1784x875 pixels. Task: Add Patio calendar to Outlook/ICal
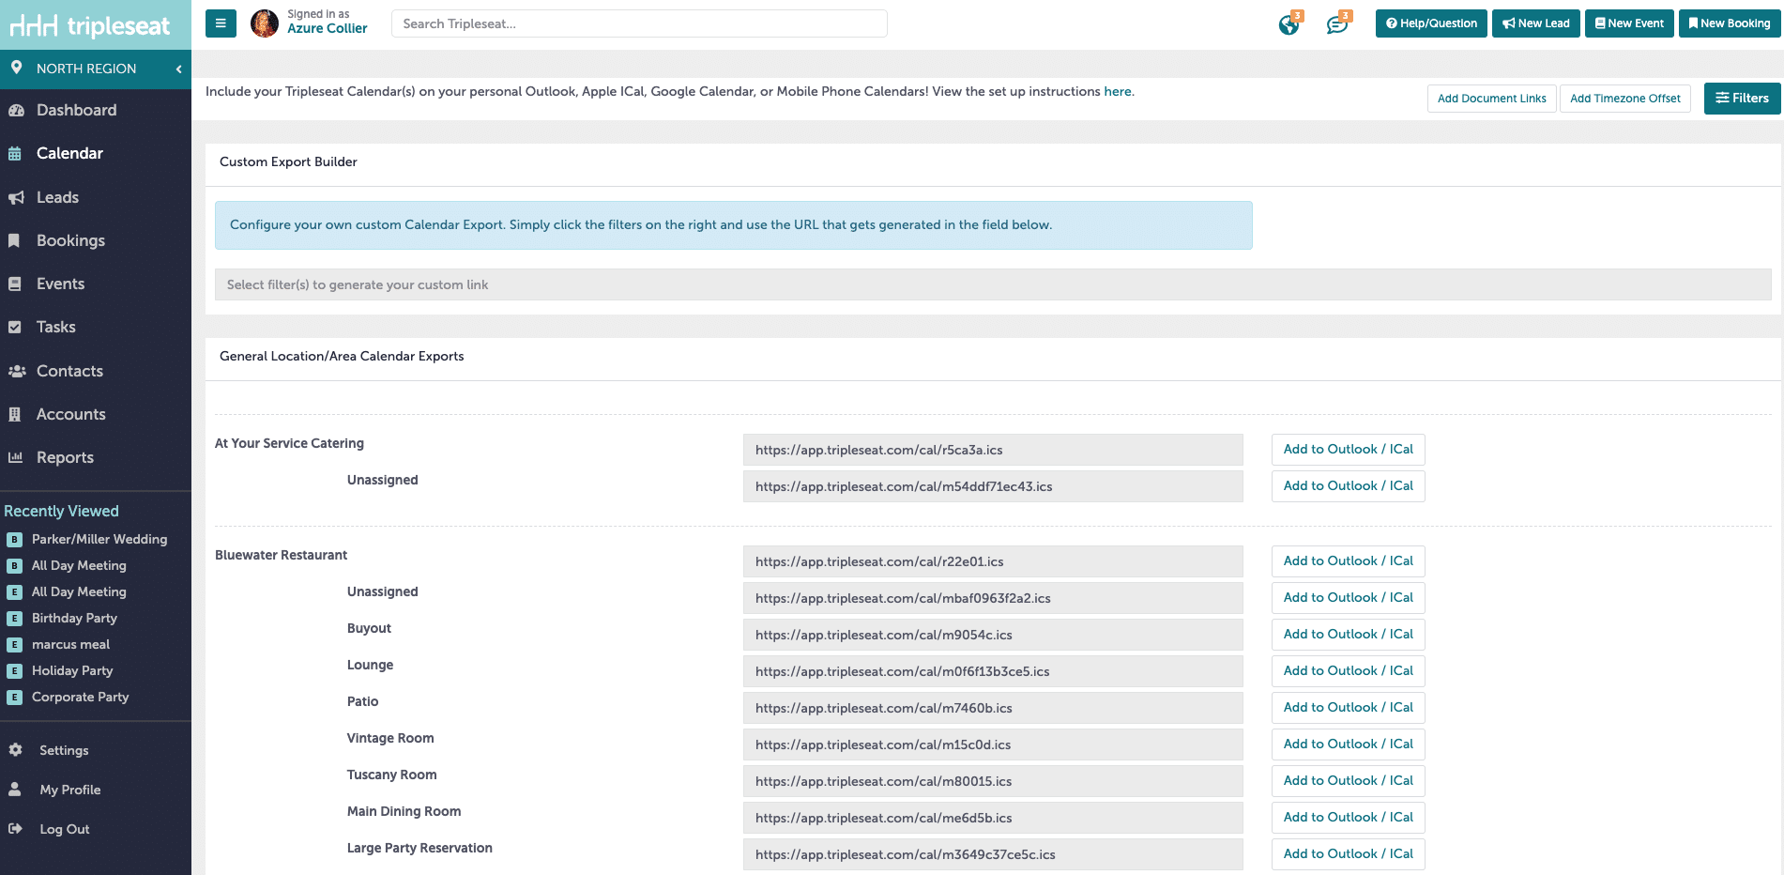[1348, 708]
